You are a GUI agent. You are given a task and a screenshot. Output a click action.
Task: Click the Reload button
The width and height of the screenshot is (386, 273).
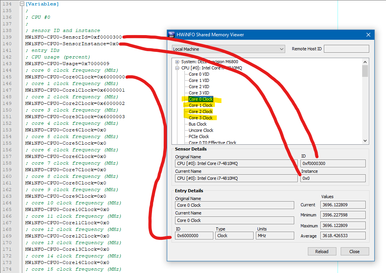(322, 251)
